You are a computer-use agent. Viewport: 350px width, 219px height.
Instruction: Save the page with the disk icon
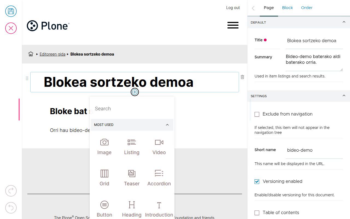(x=11, y=11)
